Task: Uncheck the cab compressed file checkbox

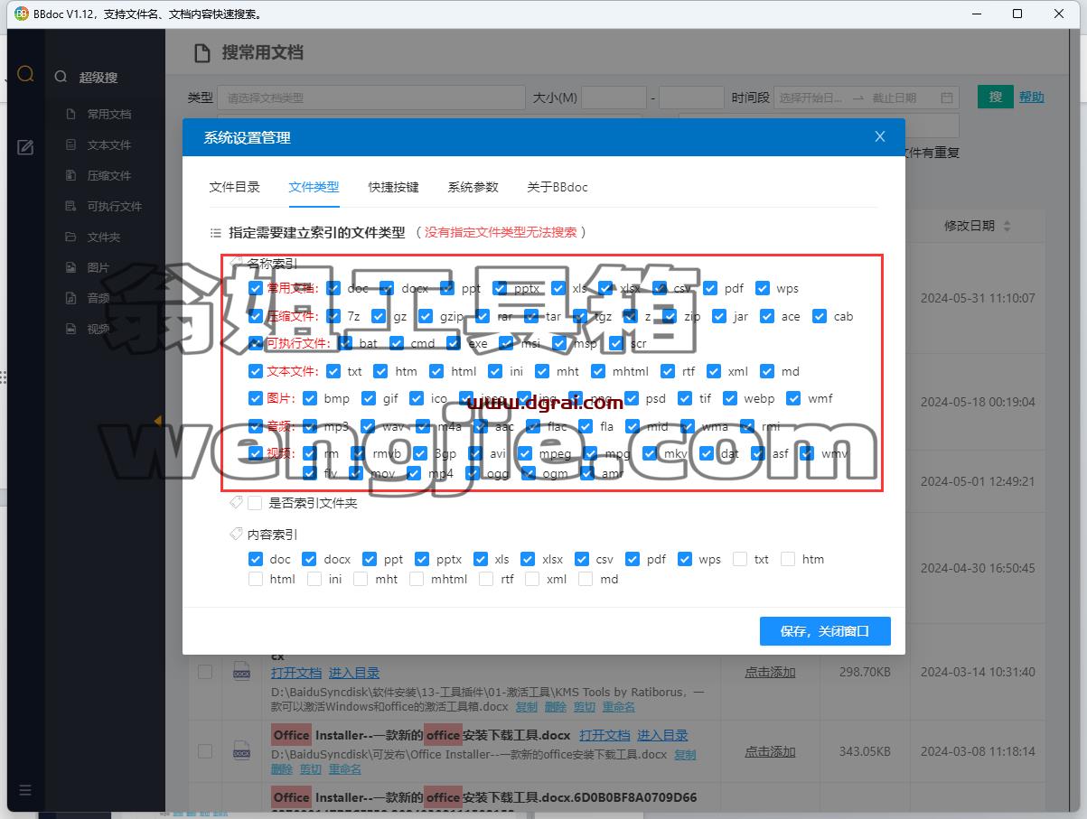Action: 820,316
